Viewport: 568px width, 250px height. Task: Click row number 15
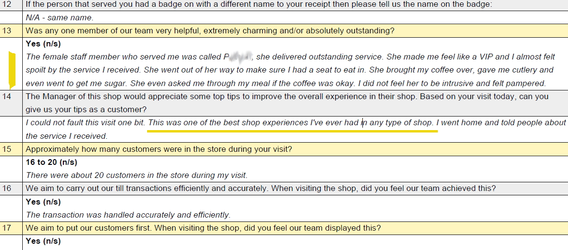coord(7,149)
